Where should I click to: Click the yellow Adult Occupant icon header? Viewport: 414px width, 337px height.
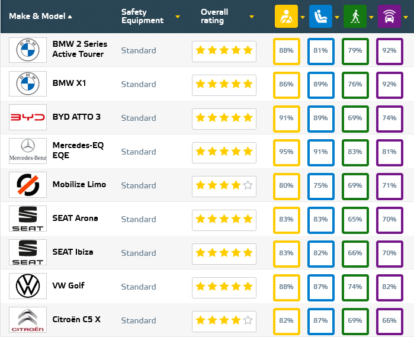click(286, 17)
